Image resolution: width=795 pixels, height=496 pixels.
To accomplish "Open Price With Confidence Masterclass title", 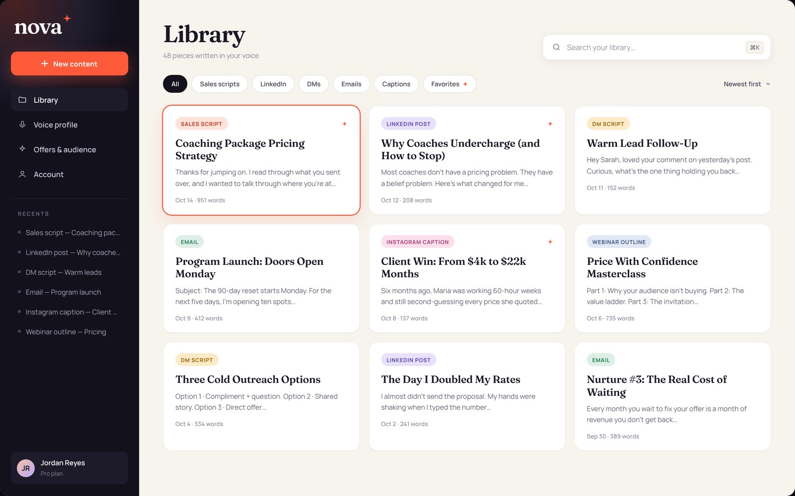I will point(642,267).
